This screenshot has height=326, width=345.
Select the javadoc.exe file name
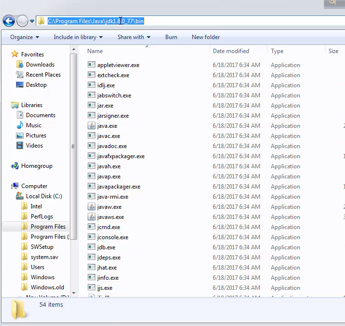pos(112,146)
